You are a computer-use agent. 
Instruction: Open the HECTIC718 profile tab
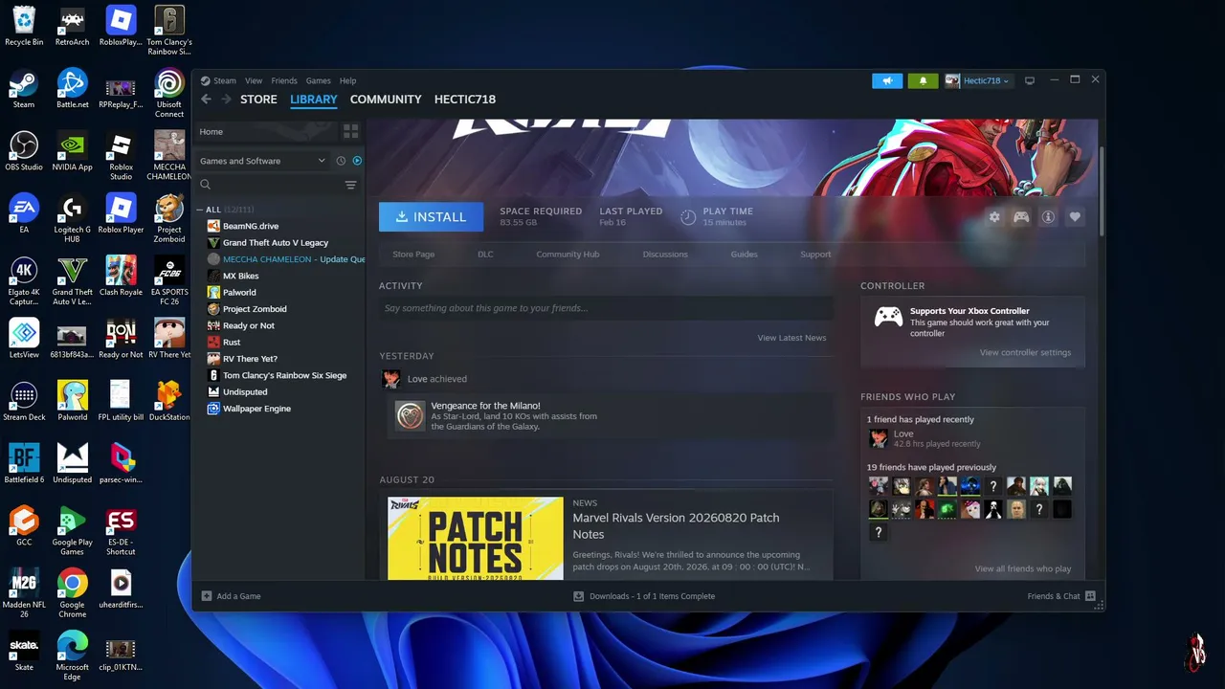point(465,100)
